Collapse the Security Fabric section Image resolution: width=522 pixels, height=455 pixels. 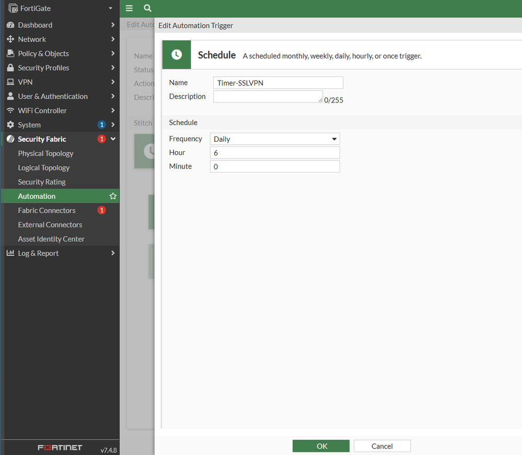click(113, 139)
